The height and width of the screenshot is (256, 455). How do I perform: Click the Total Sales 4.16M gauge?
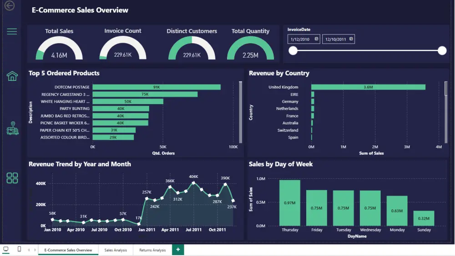[x=59, y=48]
